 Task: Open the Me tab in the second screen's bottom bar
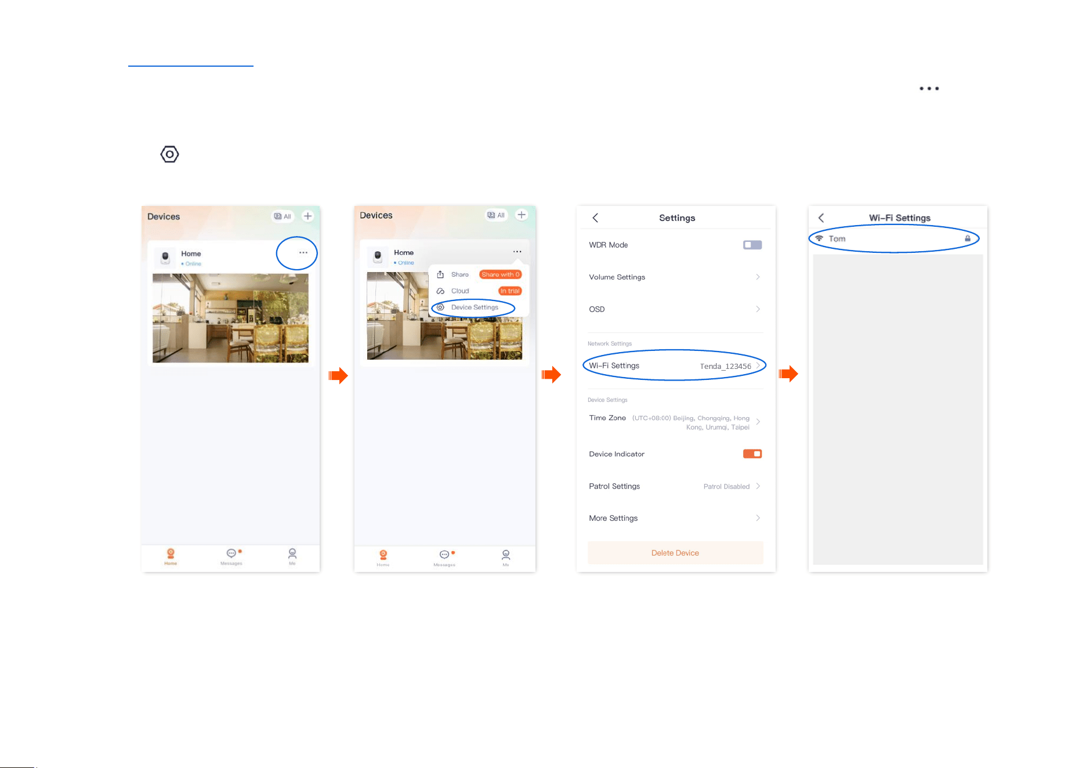pyautogui.click(x=506, y=557)
